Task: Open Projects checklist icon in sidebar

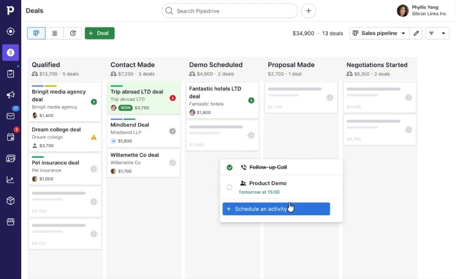Action: [x=11, y=74]
